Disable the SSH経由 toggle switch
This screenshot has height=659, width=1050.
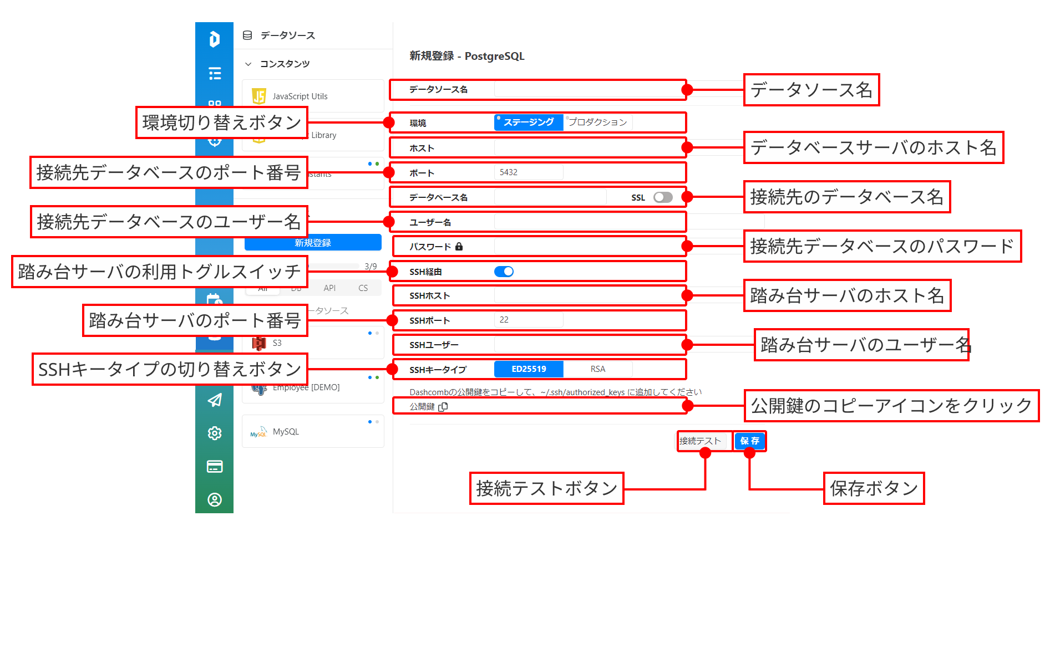(x=504, y=272)
